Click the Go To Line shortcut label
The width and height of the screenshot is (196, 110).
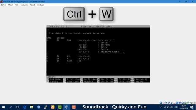coord(90,79)
